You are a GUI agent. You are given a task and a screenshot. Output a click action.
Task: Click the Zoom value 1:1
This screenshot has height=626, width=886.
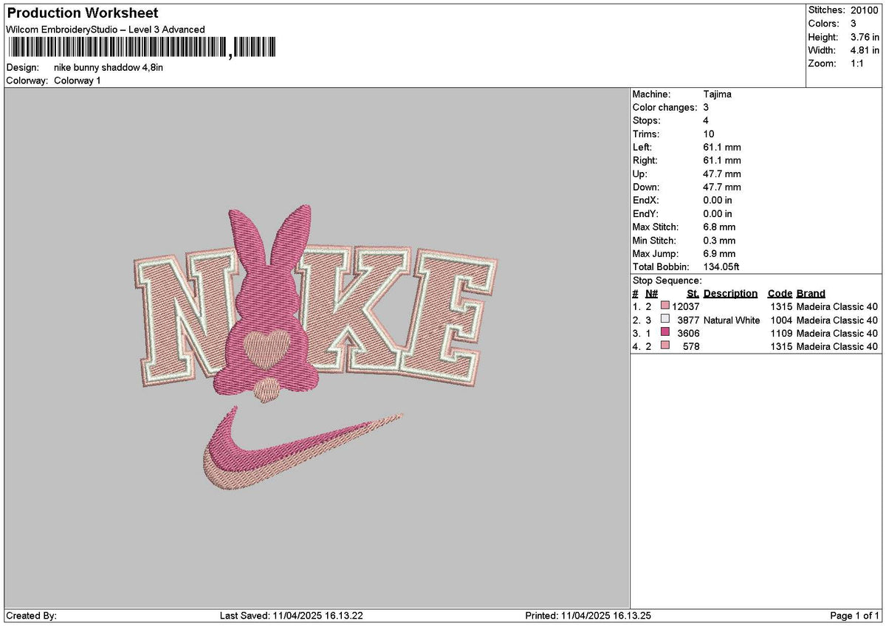[858, 63]
